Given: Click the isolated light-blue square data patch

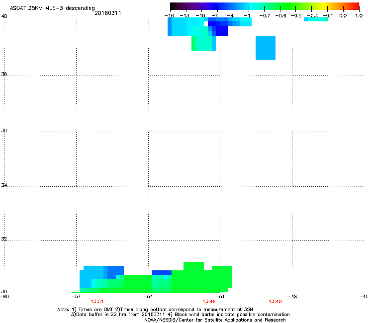Looking at the screenshot, I should click(266, 48).
